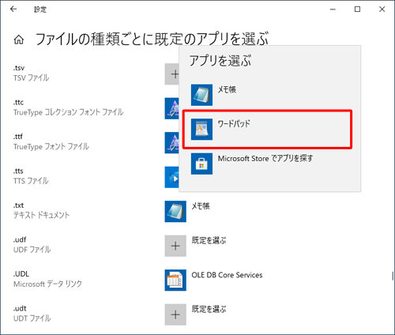Select the TrueType フォント ファイル text
The image size is (395, 335).
tap(51, 146)
